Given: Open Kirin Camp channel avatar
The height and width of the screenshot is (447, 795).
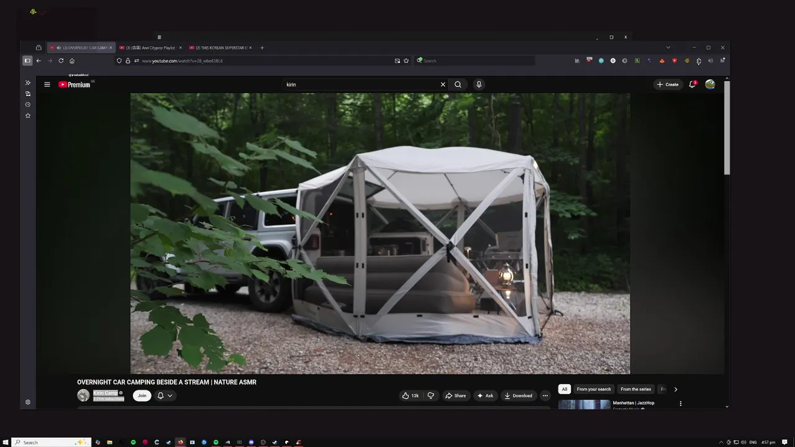Looking at the screenshot, I should point(83,395).
